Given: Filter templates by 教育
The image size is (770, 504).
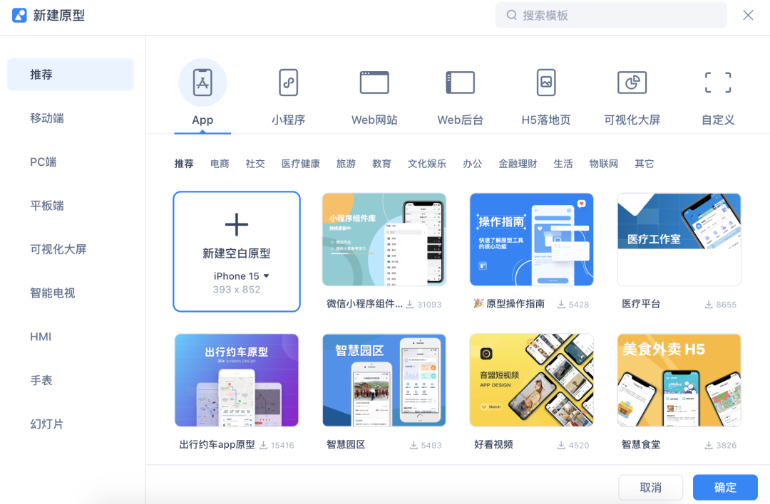Looking at the screenshot, I should (x=381, y=164).
